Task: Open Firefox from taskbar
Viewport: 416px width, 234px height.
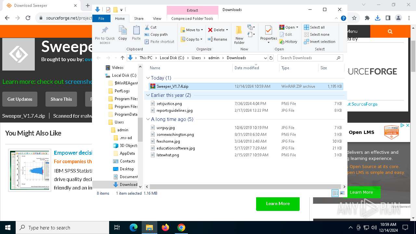Action: pos(165,227)
